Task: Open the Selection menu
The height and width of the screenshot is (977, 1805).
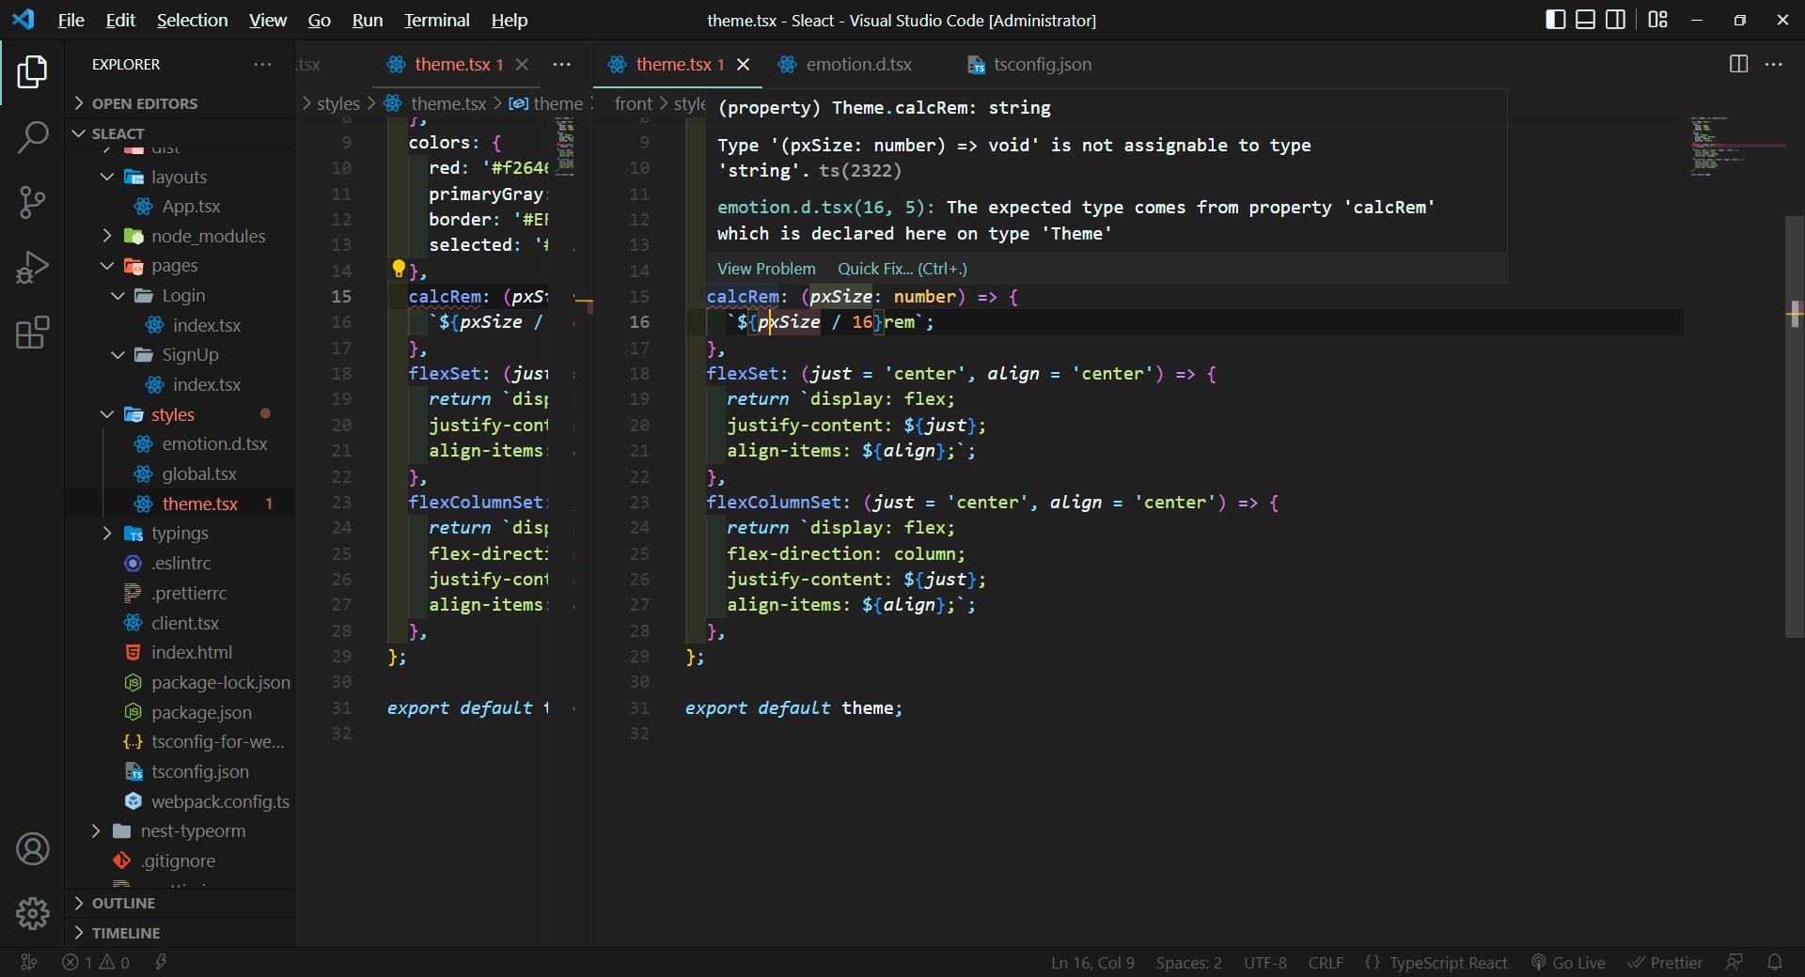Action: 192,20
